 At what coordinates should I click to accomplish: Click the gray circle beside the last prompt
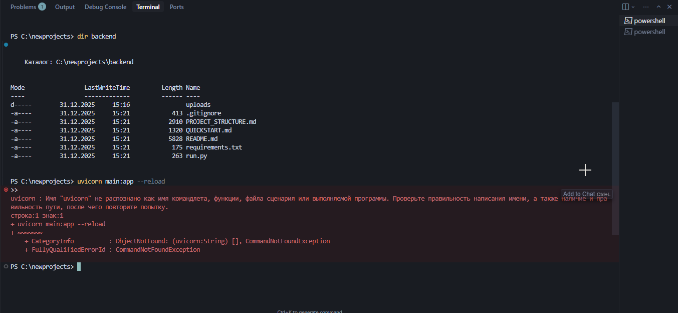pos(6,266)
